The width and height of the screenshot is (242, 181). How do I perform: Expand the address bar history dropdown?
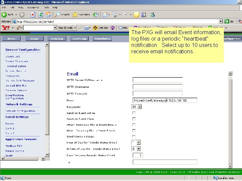pos(221,21)
